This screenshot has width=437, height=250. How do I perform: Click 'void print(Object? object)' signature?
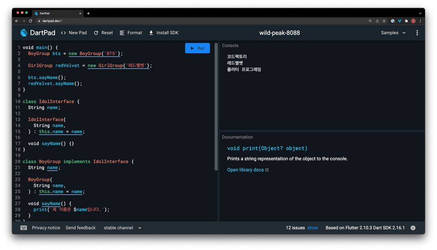(x=267, y=148)
